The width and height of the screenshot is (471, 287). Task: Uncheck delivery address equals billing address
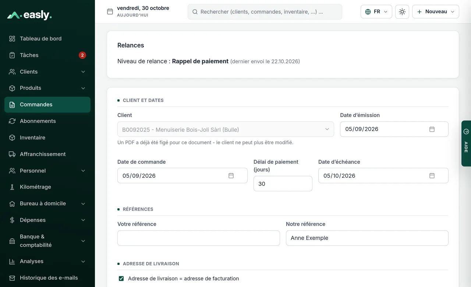point(121,279)
